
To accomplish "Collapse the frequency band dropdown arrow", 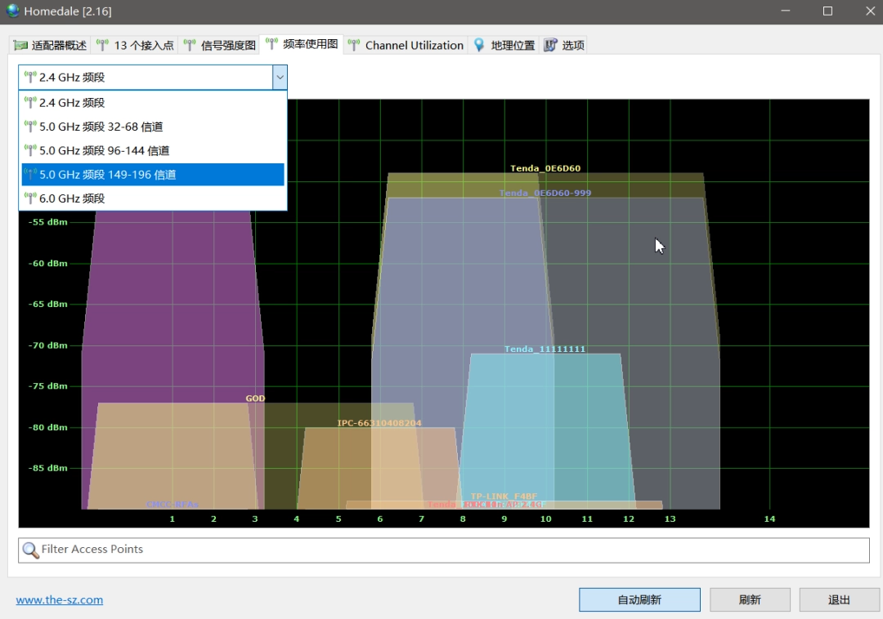I will (280, 78).
